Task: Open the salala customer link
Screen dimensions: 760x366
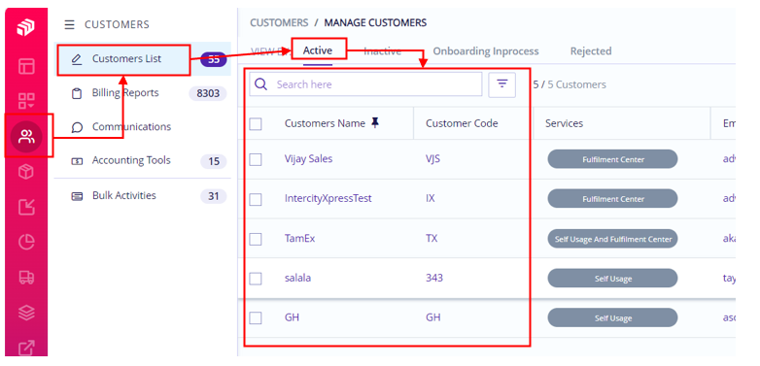Action: [297, 278]
